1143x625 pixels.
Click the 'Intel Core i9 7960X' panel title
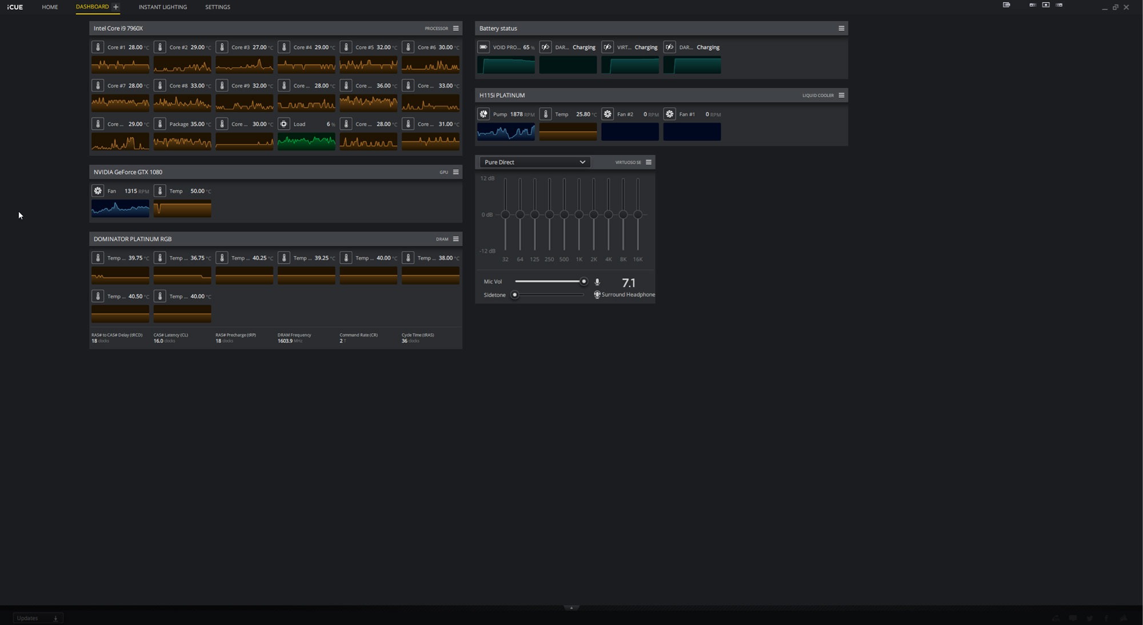pyautogui.click(x=118, y=28)
